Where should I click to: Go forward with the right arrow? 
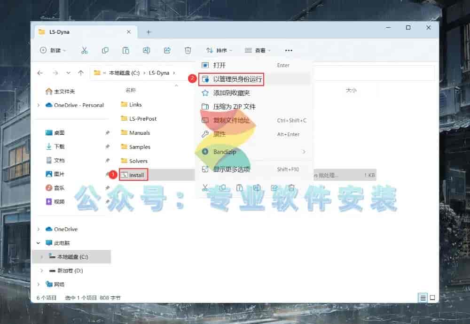pyautogui.click(x=55, y=73)
